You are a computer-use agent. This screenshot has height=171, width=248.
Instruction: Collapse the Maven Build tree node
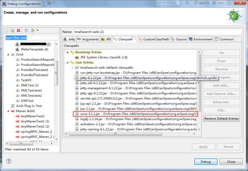(x=8, y=111)
